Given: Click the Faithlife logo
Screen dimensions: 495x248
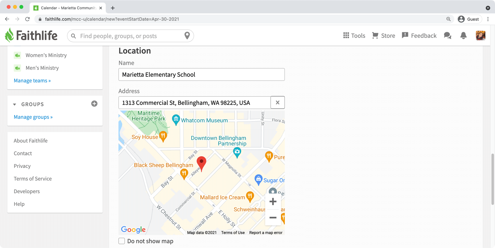Looking at the screenshot, I should tap(31, 35).
